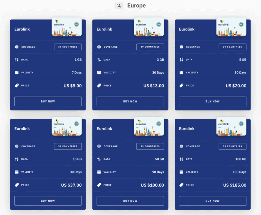This screenshot has height=215, width=261.
Task: Expand 39 Countries coverage on 50 GB plan
Action: [150, 146]
